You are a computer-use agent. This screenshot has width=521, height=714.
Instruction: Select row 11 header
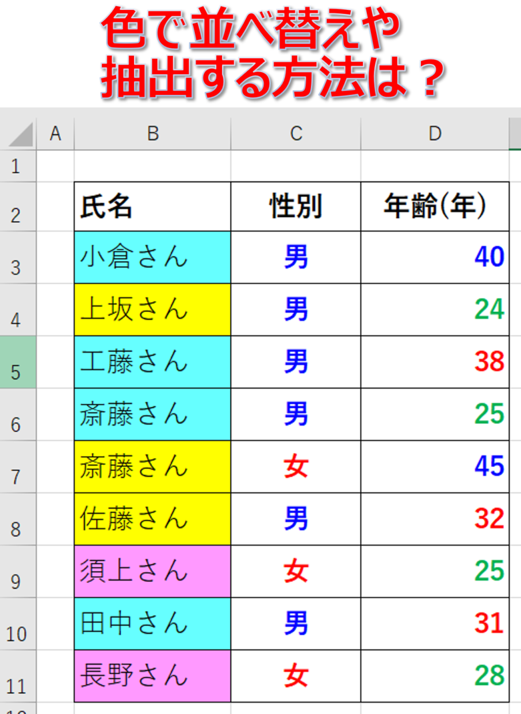pos(18,677)
